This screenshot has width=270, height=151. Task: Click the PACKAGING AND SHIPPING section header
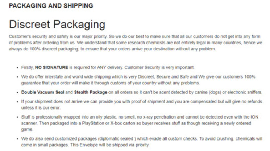pyautogui.click(x=51, y=6)
